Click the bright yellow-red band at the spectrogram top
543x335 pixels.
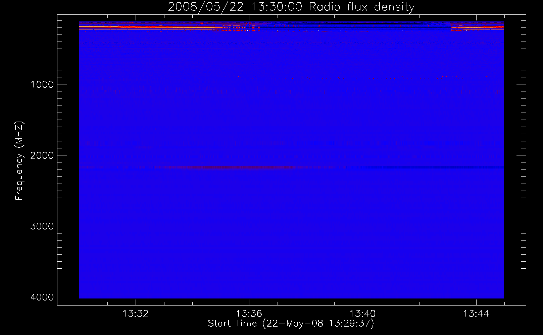click(x=151, y=27)
